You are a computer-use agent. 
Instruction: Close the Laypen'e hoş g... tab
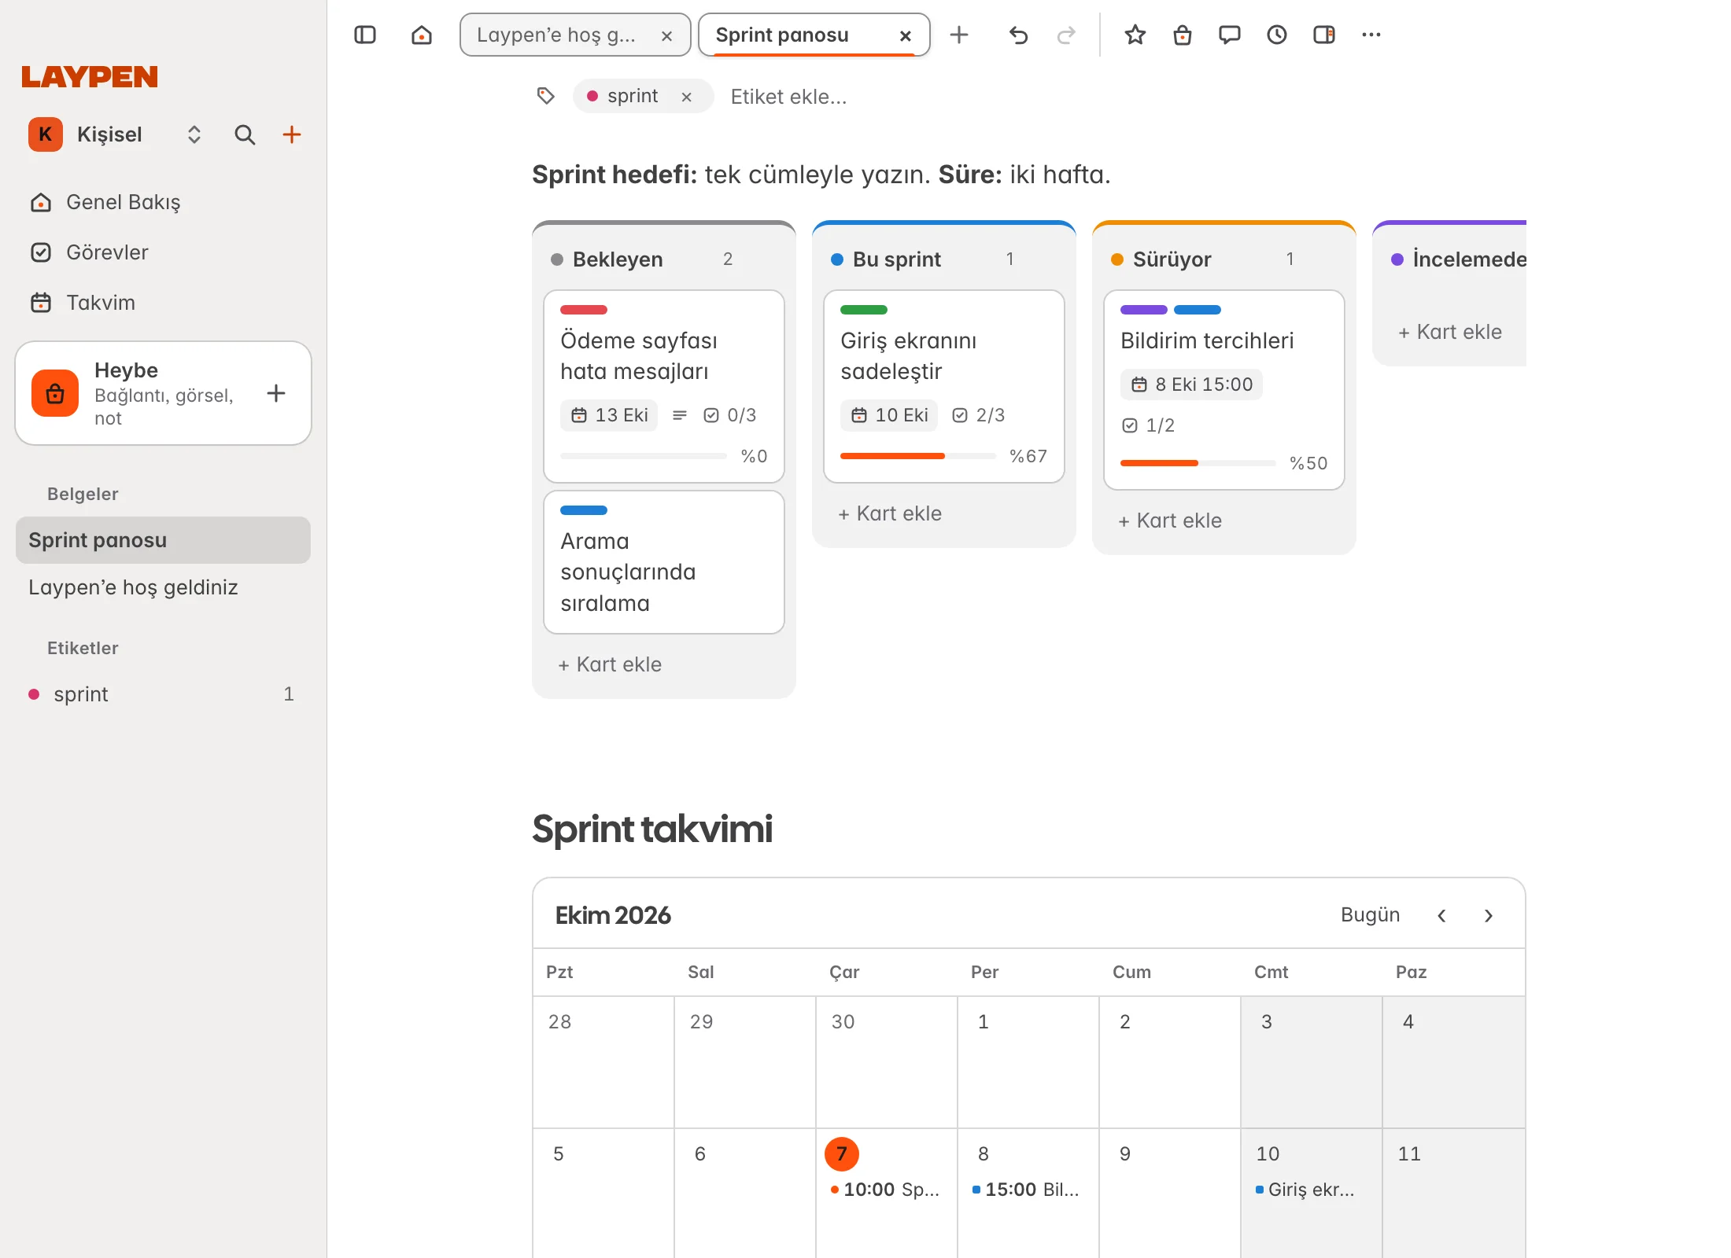pyautogui.click(x=666, y=35)
